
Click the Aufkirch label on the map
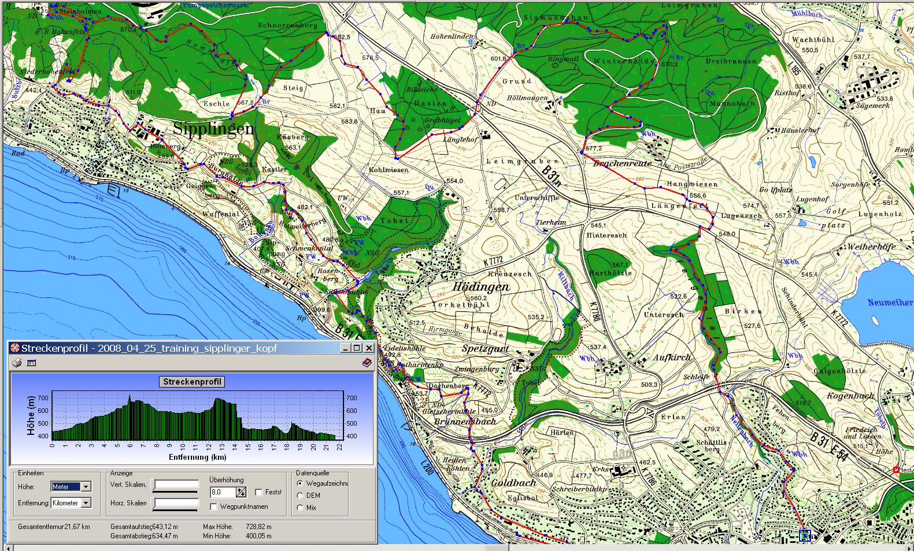(672, 358)
